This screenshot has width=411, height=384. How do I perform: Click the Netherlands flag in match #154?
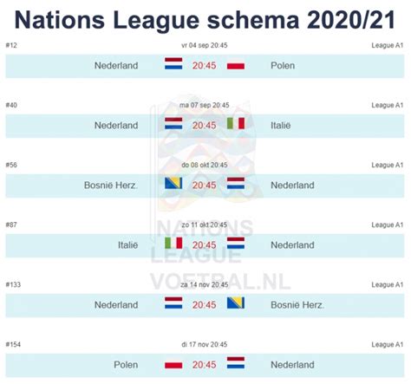point(236,362)
